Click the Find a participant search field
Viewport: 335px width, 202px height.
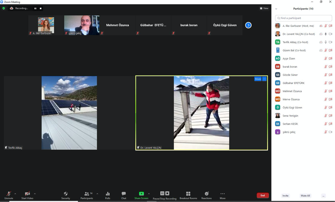pos(304,18)
